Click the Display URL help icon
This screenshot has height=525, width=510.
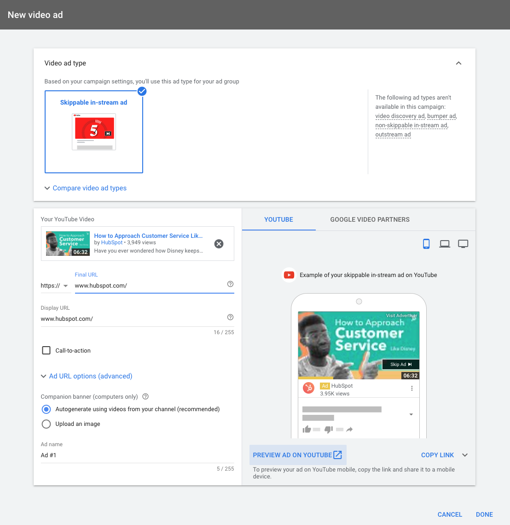tap(231, 317)
